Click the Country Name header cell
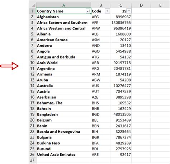170x164 pixels. click(x=63, y=11)
